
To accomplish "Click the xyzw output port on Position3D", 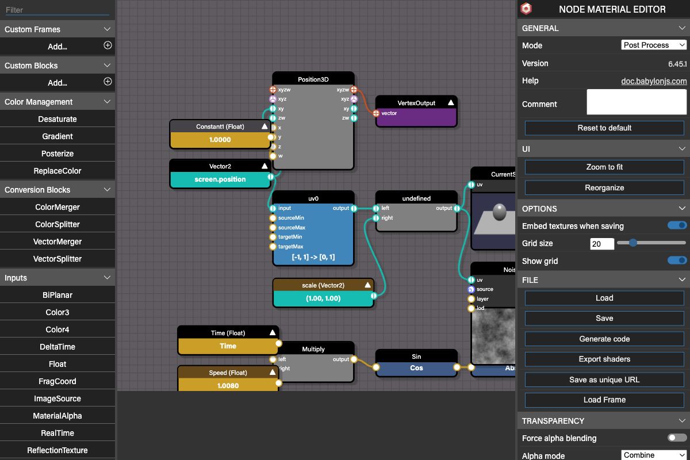I will click(x=354, y=90).
